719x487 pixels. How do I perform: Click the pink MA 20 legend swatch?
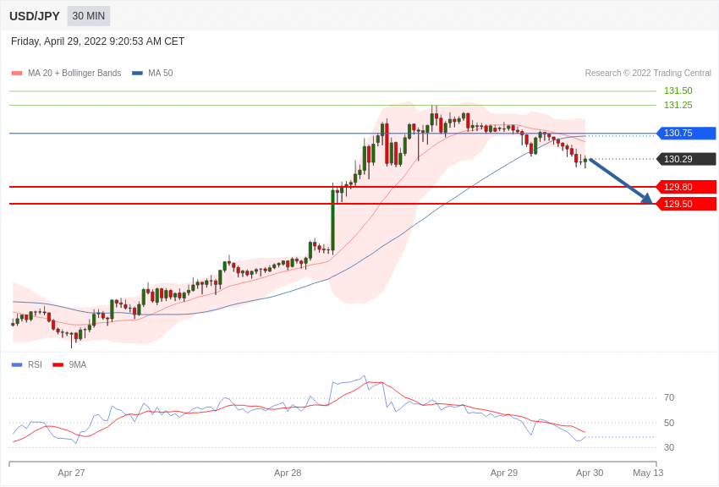click(x=17, y=73)
